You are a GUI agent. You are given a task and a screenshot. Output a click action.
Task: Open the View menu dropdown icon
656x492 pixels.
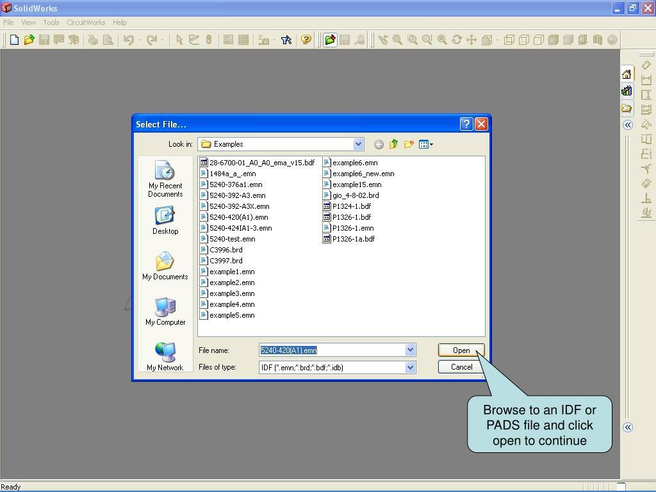tap(426, 144)
